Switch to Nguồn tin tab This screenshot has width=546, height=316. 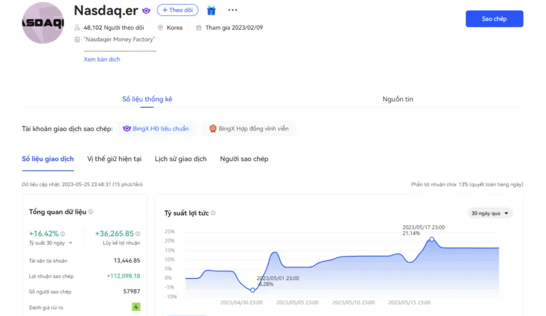pos(398,99)
